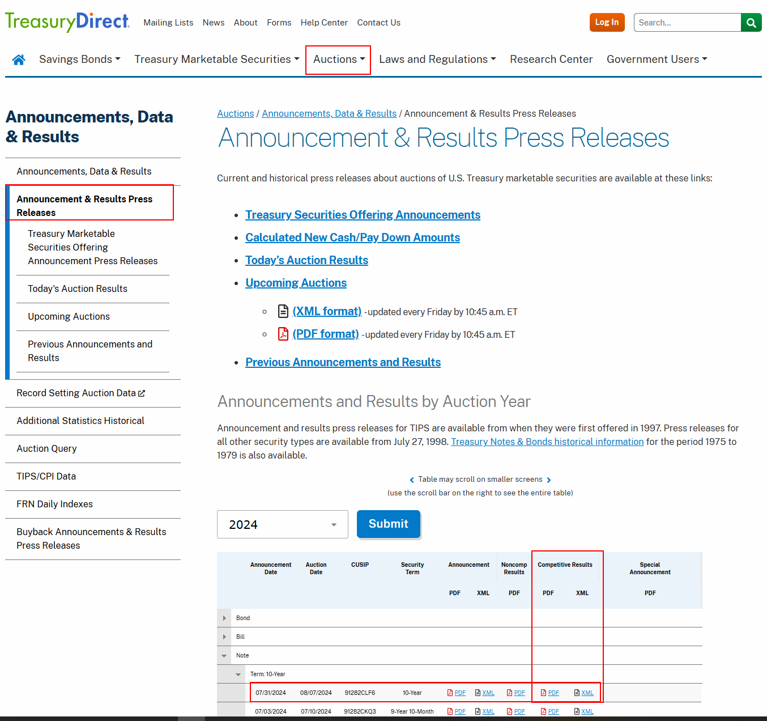Click the blue Submit button
The width and height of the screenshot is (767, 721).
click(x=389, y=524)
